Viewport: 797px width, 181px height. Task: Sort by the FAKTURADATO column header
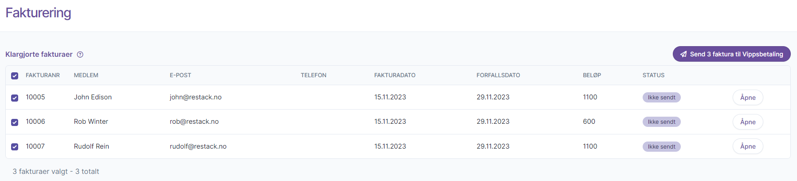395,75
